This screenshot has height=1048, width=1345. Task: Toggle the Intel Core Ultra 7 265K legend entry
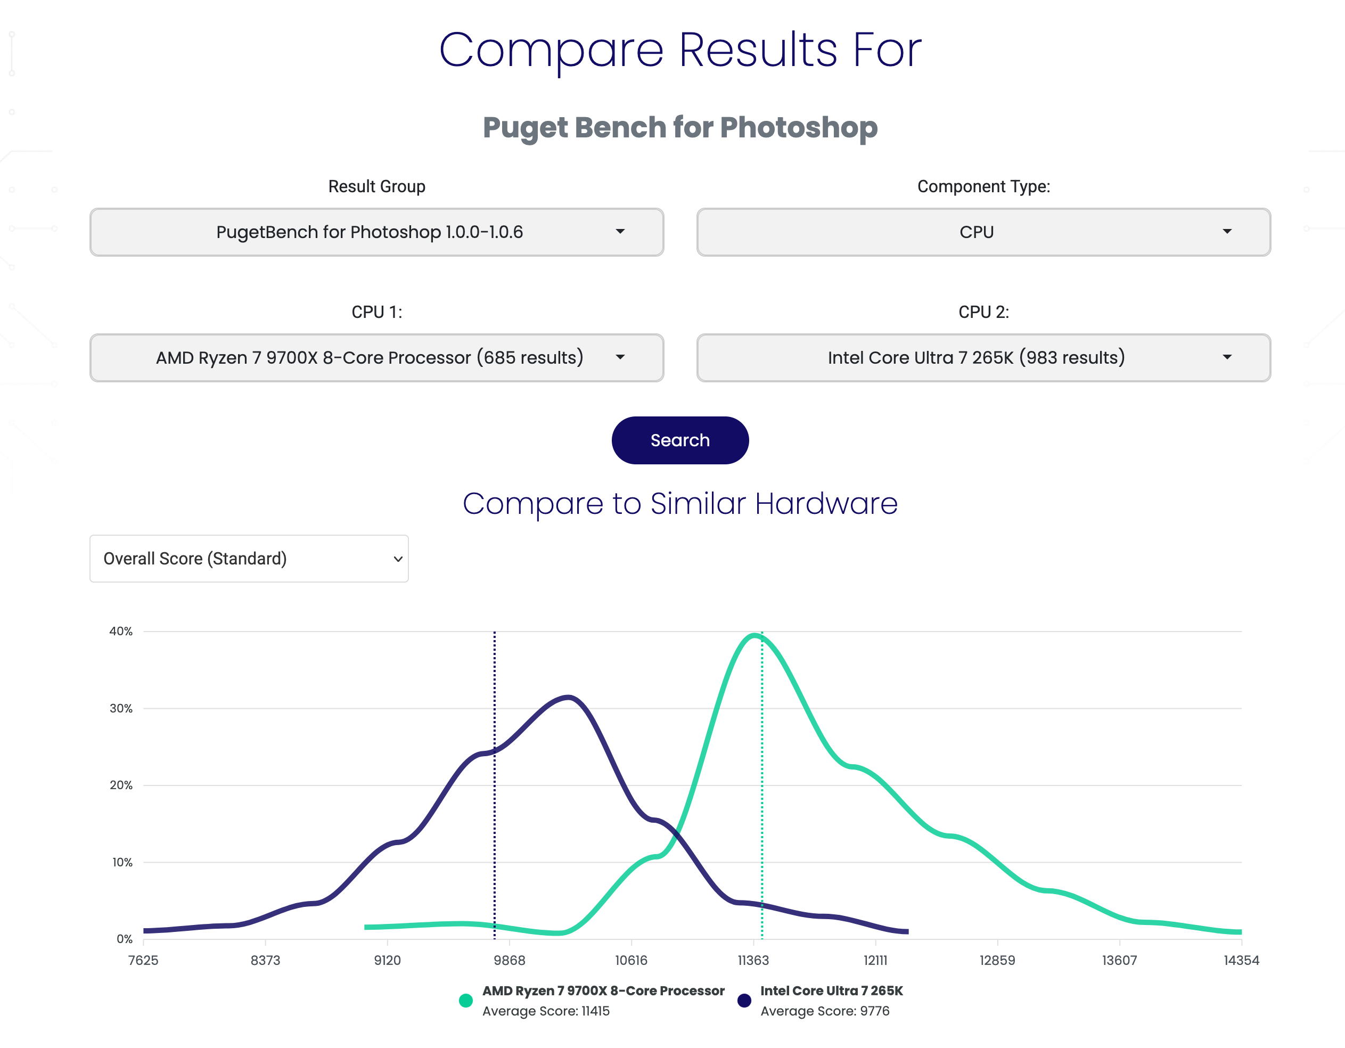tap(831, 990)
